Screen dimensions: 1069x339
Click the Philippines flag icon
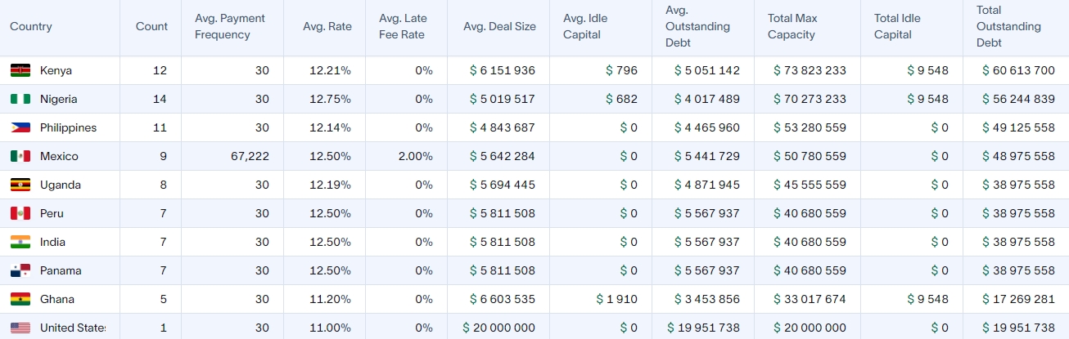pos(20,128)
